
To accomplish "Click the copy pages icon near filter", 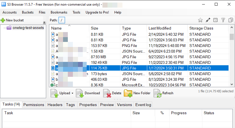I will [230, 20].
